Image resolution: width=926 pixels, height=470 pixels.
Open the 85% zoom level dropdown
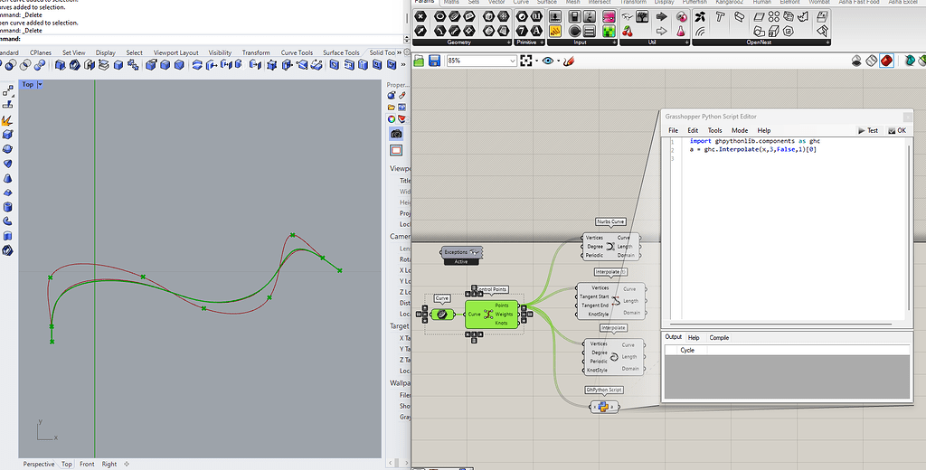[511, 61]
